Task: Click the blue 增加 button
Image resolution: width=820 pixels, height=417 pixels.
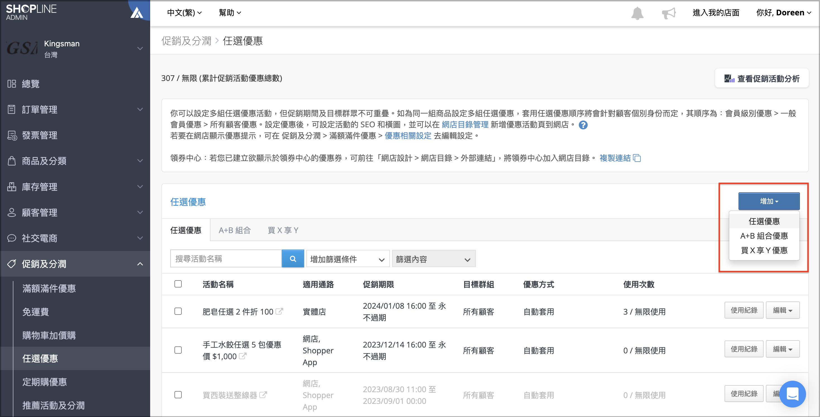Action: click(769, 201)
